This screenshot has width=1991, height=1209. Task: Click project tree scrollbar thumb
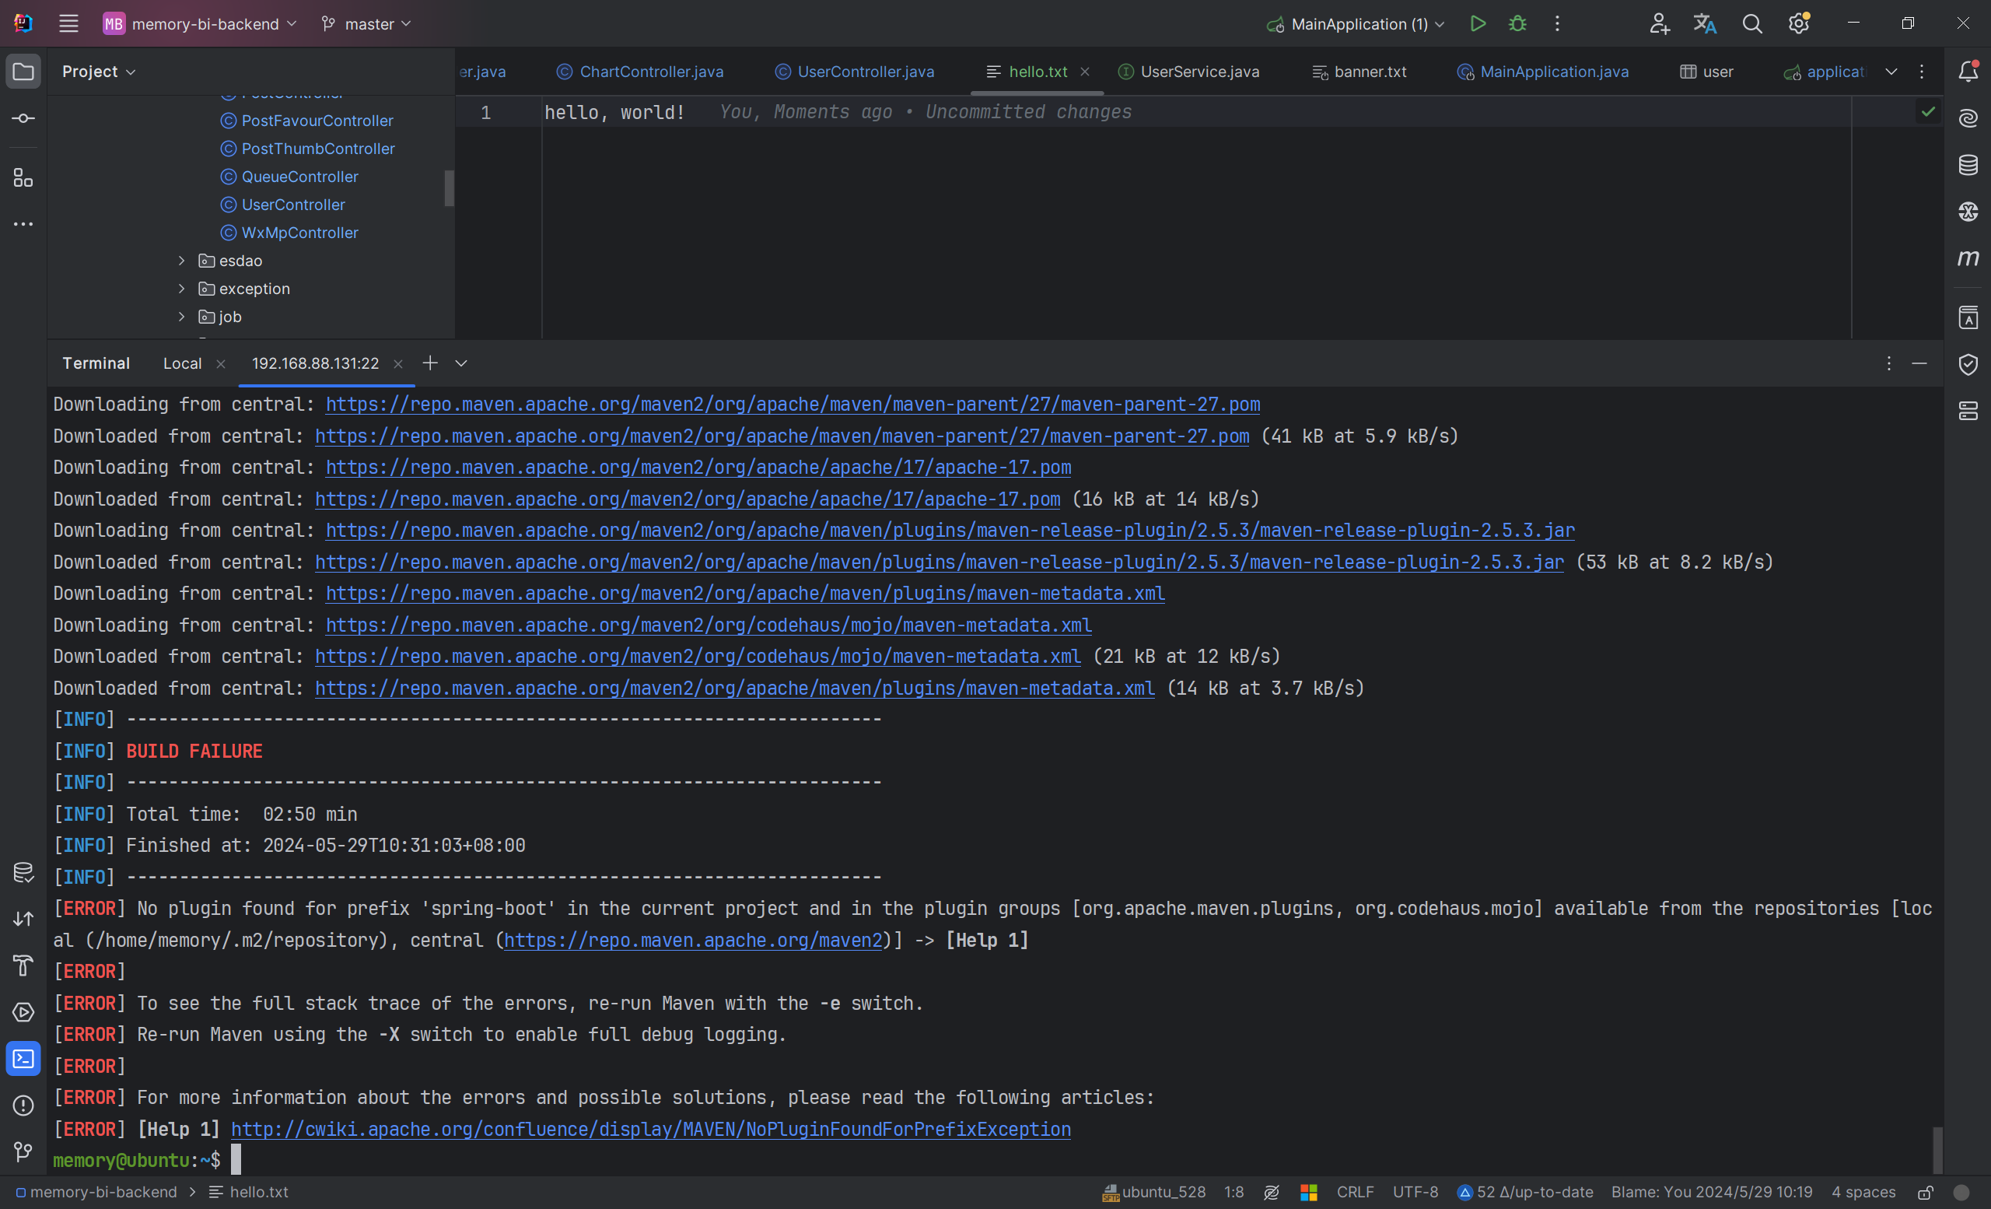(450, 188)
